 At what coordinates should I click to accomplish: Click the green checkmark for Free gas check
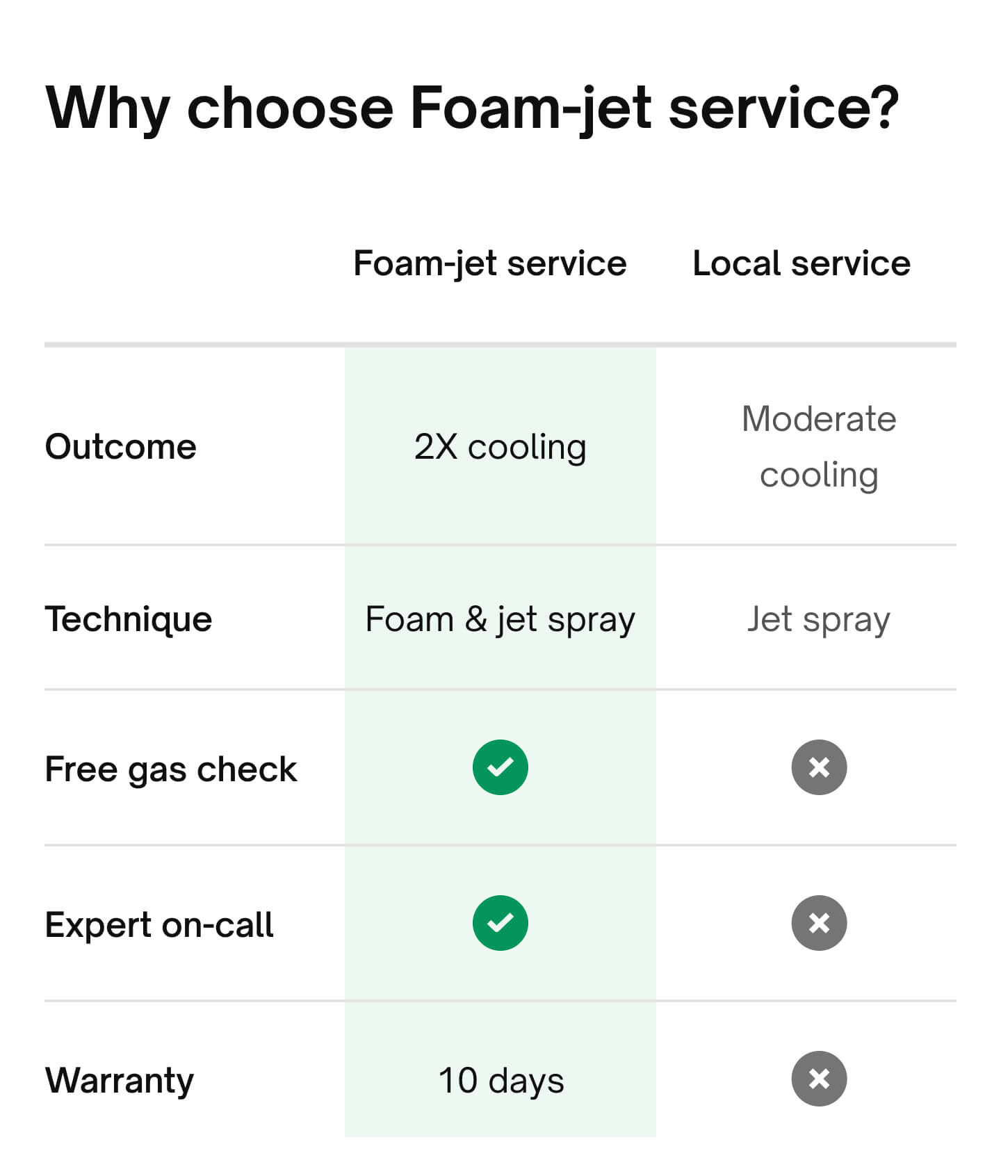pos(500,767)
